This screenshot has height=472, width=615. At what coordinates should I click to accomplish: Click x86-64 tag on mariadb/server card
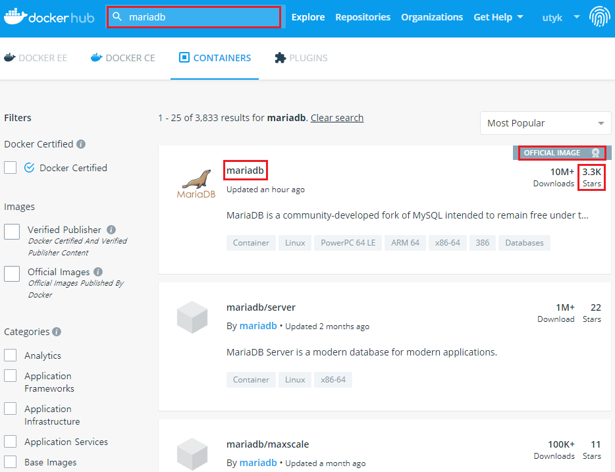click(333, 379)
